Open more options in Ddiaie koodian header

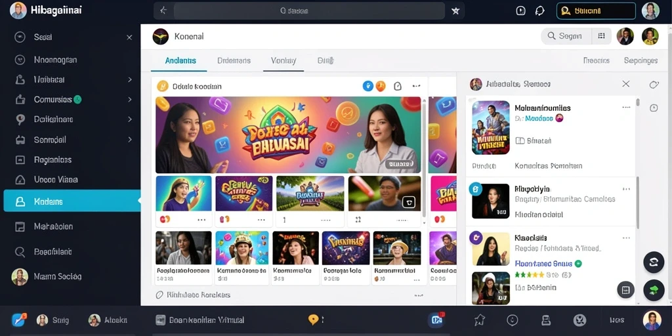click(x=416, y=86)
